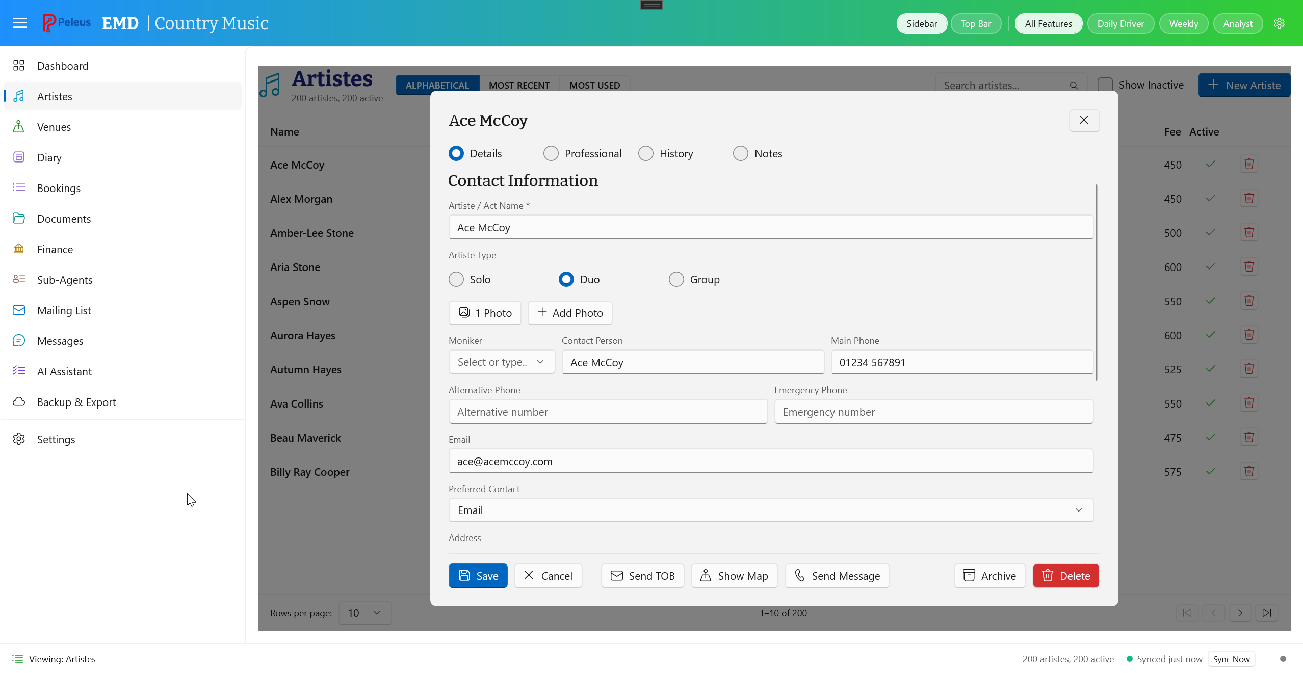Open the Moniker select dropdown
The height and width of the screenshot is (673, 1303).
coord(501,362)
